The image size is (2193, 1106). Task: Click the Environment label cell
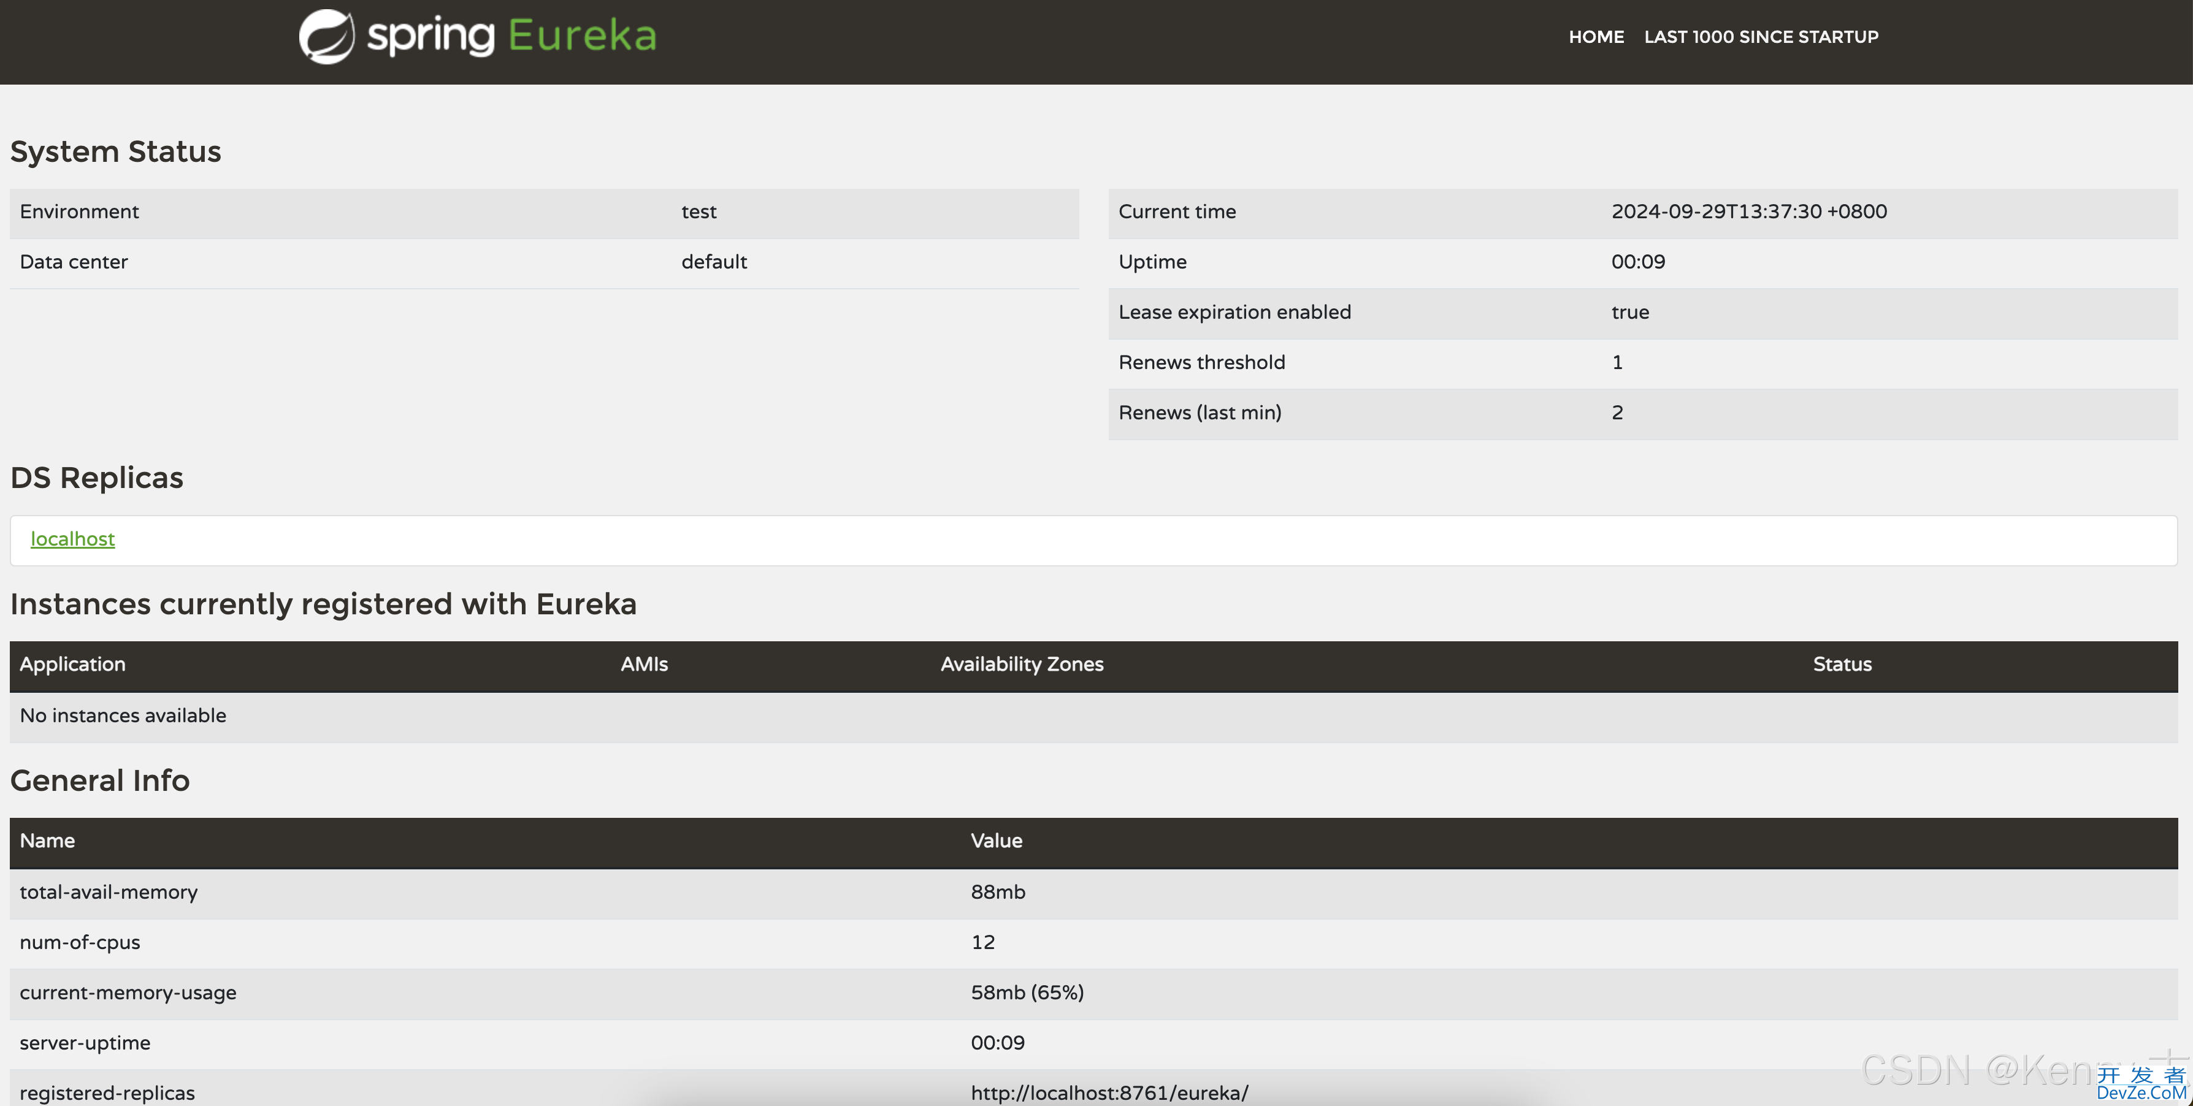[x=79, y=212]
